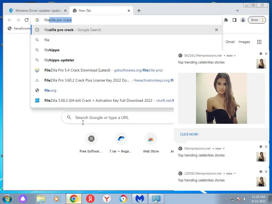Choose the 'filehippo updater' suggestion

tap(102, 60)
